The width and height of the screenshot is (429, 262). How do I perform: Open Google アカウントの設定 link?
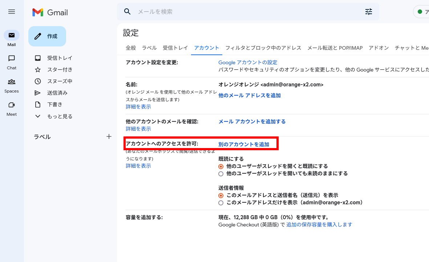pyautogui.click(x=248, y=62)
